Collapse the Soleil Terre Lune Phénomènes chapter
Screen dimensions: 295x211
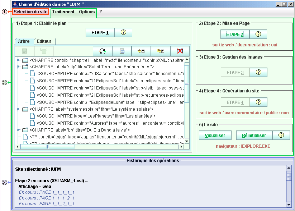[x=18, y=67]
